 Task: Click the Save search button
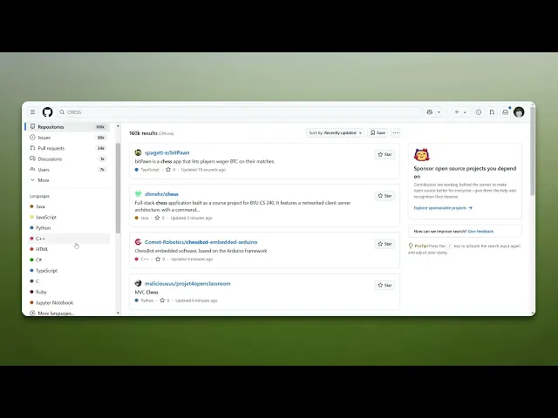(378, 132)
